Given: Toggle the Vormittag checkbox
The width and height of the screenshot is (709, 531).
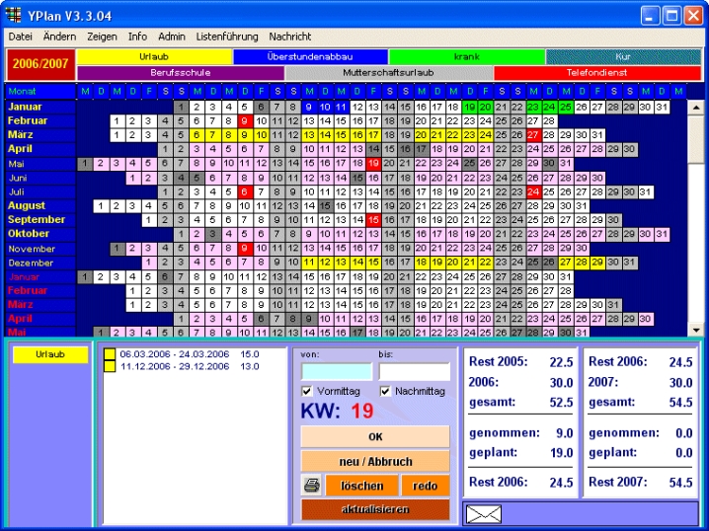Looking at the screenshot, I should [307, 392].
